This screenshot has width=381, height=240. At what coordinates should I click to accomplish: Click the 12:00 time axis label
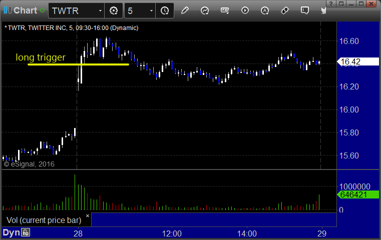(x=172, y=233)
